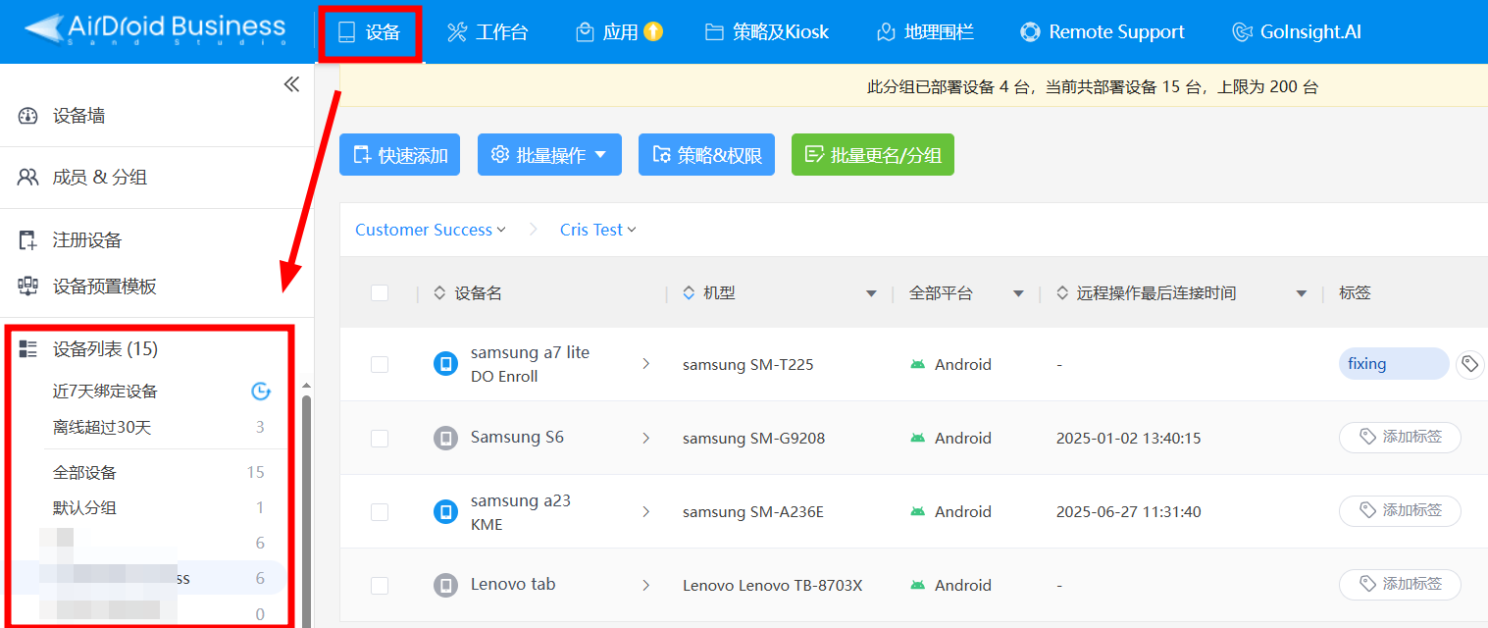The image size is (1488, 628).
Task: Click the 2025-01-02 13:40:15 timestamp
Action: point(1128,439)
